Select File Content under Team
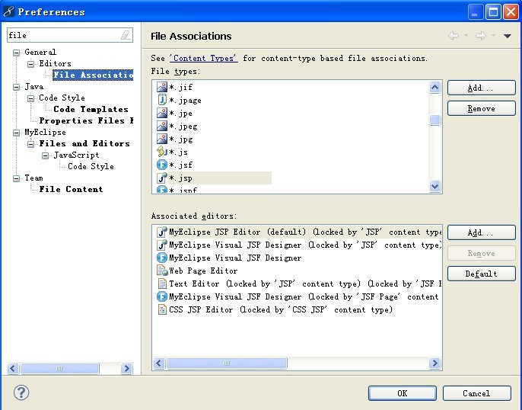Image resolution: width=522 pixels, height=410 pixels. 71,189
